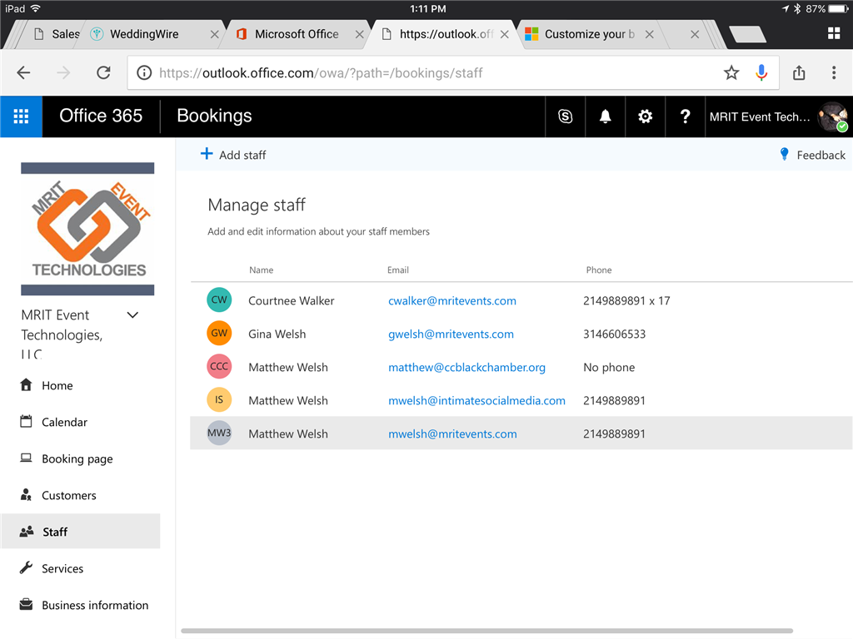Switch to the Sales browser tab
Screen dimensions: 853x639
click(57, 33)
